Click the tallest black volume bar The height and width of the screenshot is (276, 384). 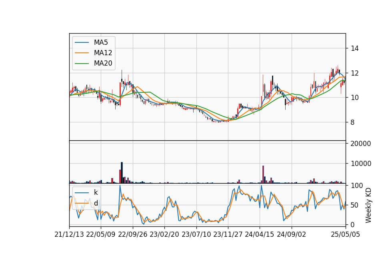122,173
